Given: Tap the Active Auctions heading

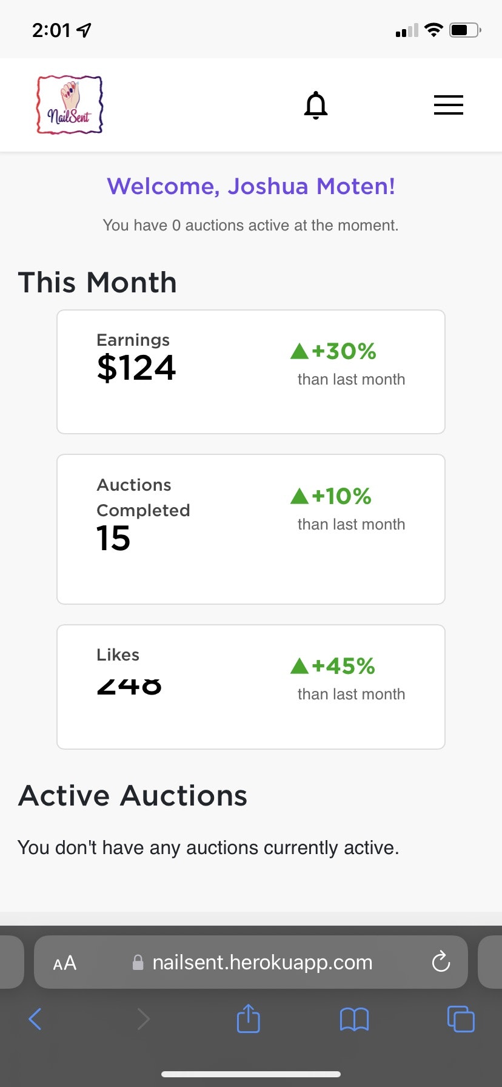Looking at the screenshot, I should (133, 796).
